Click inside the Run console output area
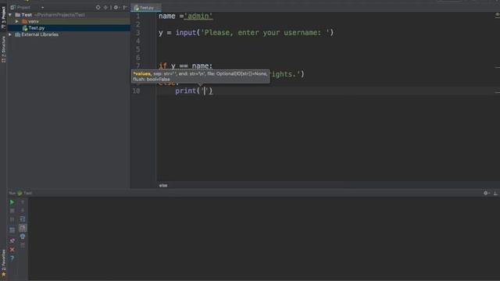Viewport: 500px width, 281px height. point(264,238)
